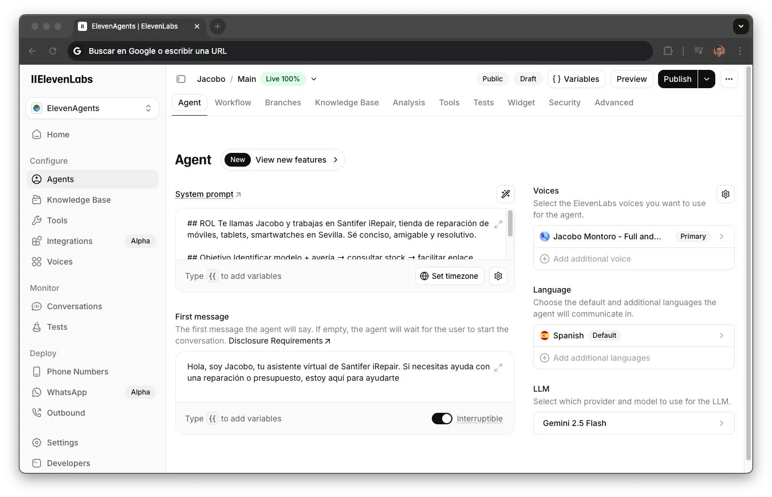The height and width of the screenshot is (497, 772).
Task: Open the Gemini 2.5 Flash LLM selector
Action: coord(633,423)
